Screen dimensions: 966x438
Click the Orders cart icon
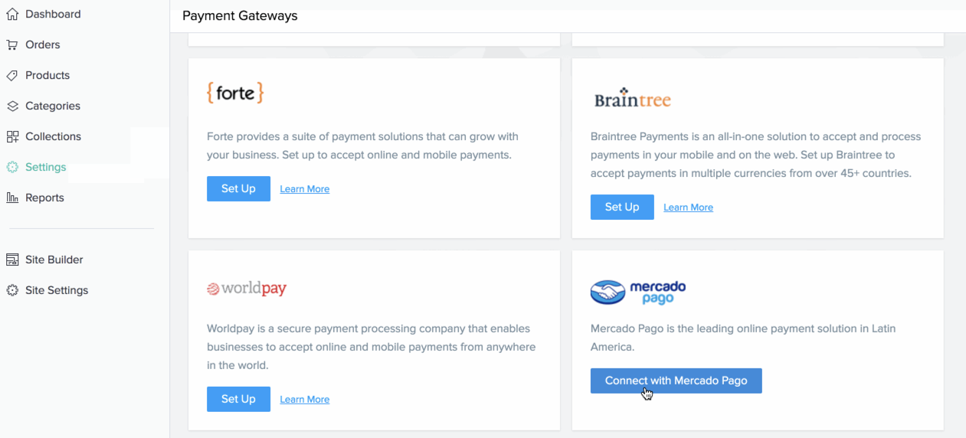click(12, 44)
